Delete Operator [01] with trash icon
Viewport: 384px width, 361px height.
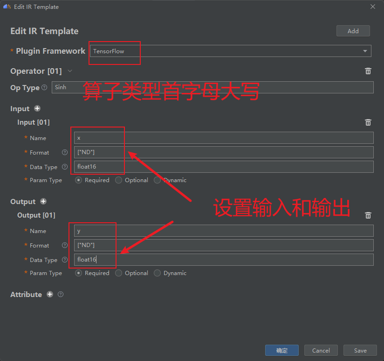coord(368,71)
